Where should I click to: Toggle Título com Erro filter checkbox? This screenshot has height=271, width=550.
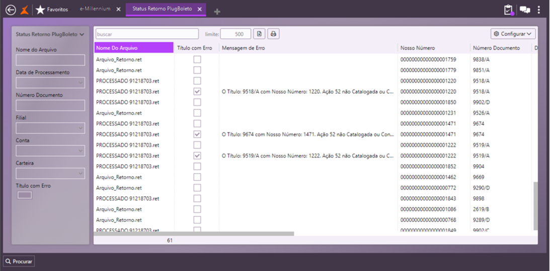[25, 195]
